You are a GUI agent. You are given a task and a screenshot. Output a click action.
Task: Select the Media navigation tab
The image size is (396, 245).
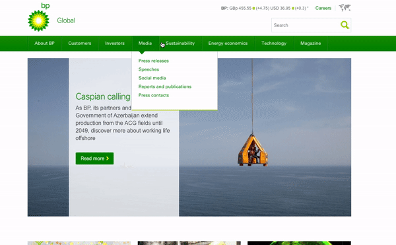pyautogui.click(x=145, y=43)
